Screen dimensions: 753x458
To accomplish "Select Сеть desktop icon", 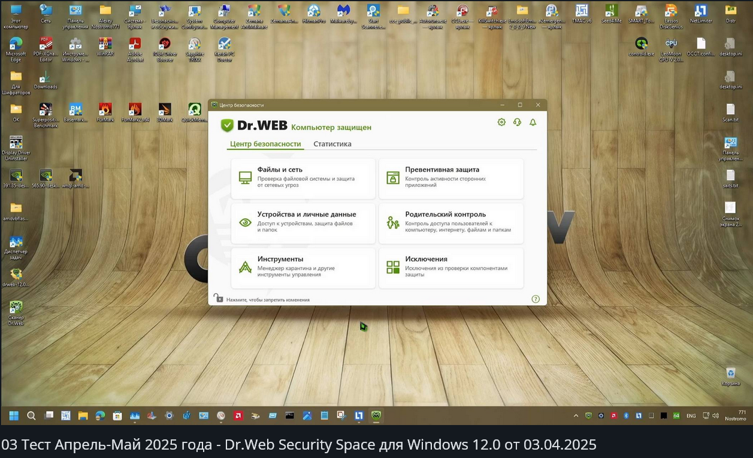I will 46,14.
